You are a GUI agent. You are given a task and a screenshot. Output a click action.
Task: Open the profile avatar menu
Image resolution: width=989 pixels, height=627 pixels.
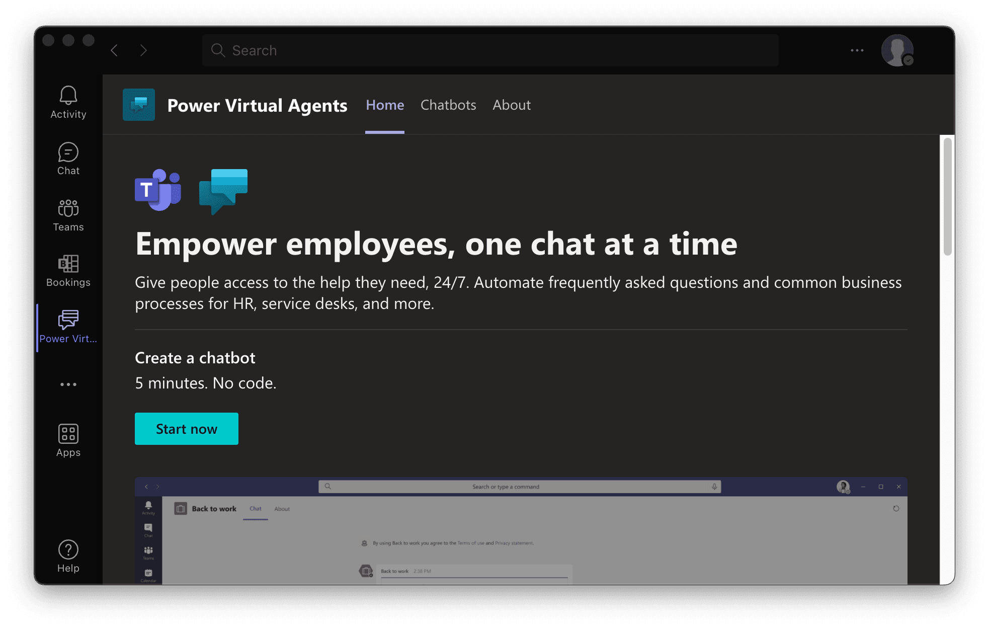tap(897, 50)
